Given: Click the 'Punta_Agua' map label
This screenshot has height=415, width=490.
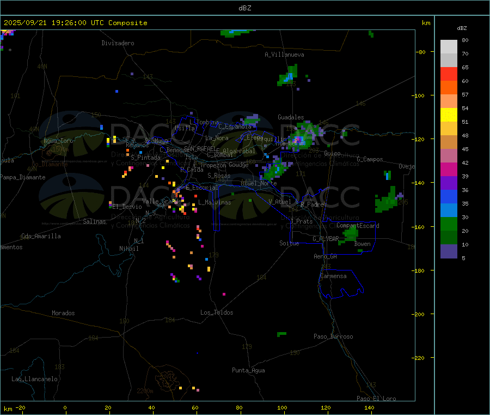Looking at the screenshot, I should tap(248, 370).
